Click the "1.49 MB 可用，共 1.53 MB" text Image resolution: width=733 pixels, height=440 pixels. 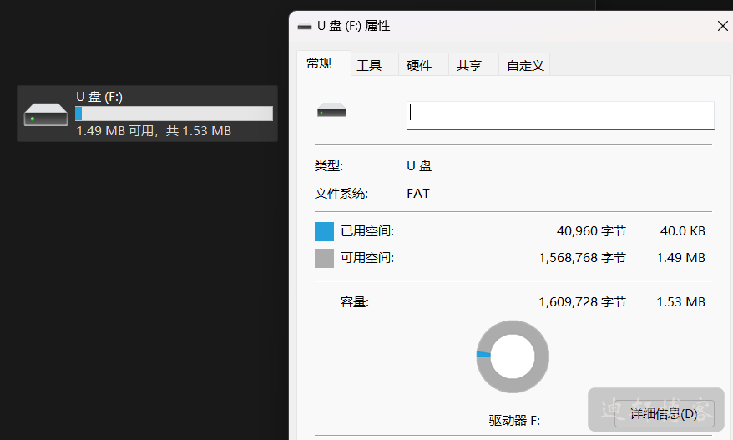pyautogui.click(x=154, y=131)
